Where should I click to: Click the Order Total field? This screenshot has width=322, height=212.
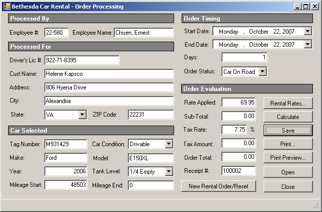pyautogui.click(x=238, y=157)
